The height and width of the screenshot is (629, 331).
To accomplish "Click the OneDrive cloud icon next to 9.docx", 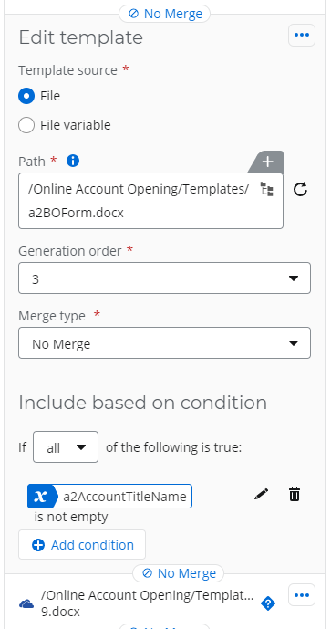I will click(26, 603).
